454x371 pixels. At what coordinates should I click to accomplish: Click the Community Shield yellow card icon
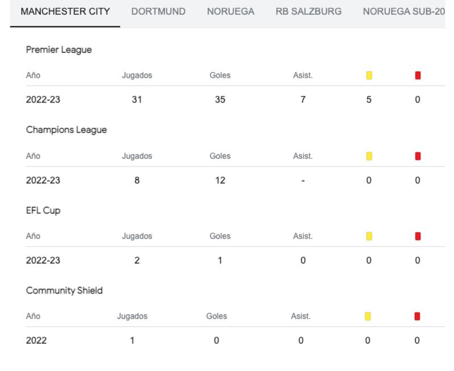click(368, 317)
